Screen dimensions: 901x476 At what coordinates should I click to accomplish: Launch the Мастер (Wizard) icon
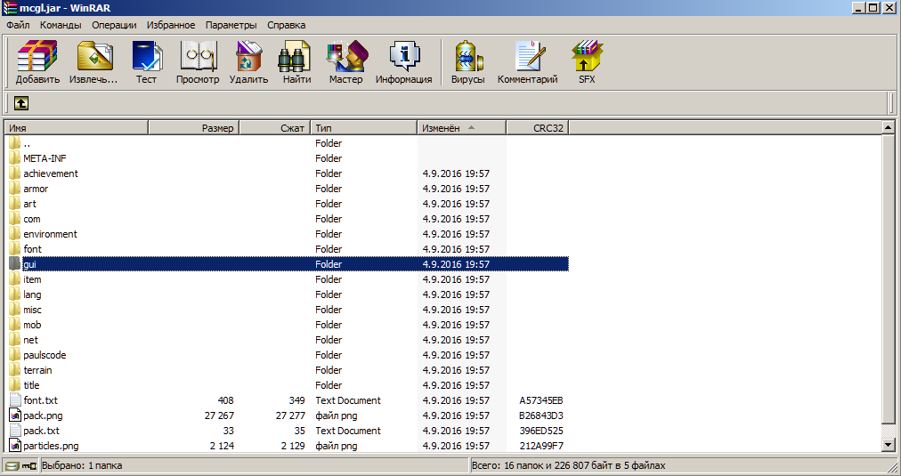345,62
